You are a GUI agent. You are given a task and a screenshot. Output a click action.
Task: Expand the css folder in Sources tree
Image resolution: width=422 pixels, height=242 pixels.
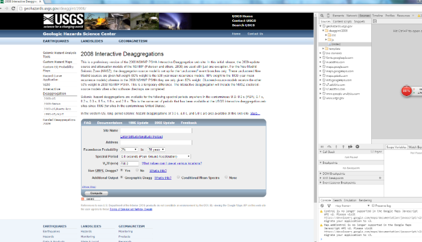pyautogui.click(x=326, y=35)
